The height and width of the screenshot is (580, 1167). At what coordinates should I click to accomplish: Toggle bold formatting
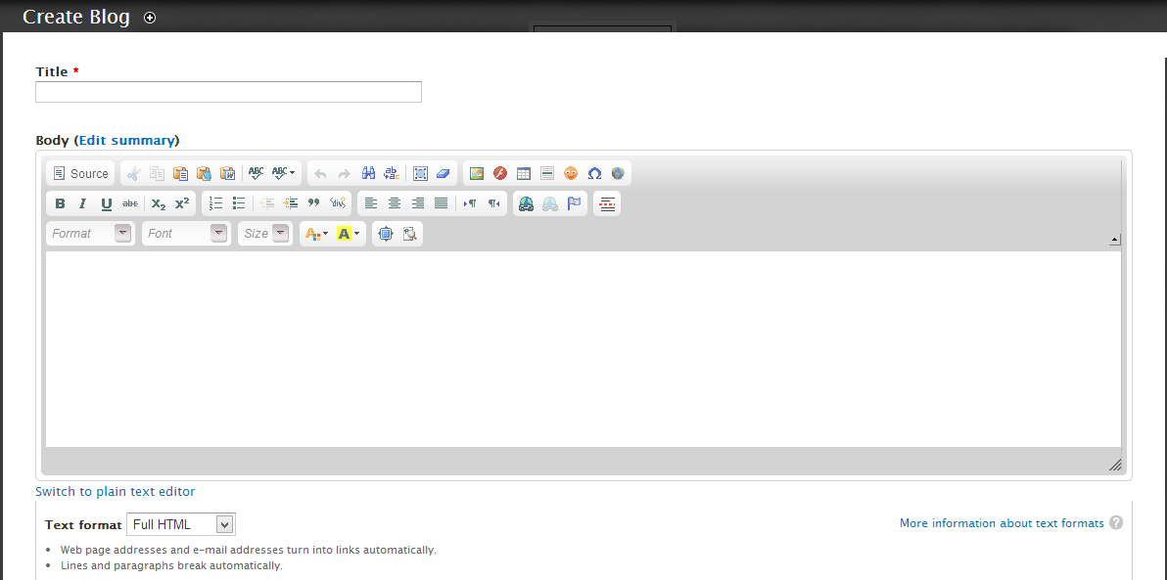(x=60, y=204)
